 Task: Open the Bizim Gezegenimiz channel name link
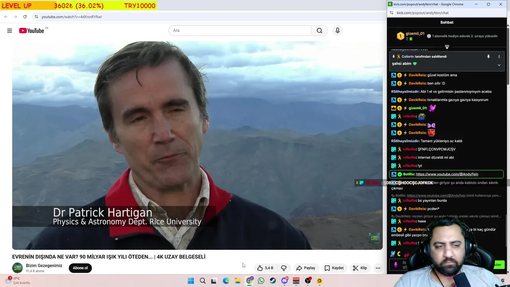click(x=44, y=265)
